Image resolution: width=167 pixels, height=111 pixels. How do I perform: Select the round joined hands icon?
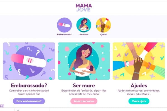[103, 25]
